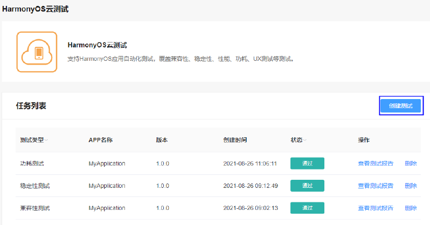Select the 兼容性测试 row type cell
430x225 pixels.
tap(35, 208)
